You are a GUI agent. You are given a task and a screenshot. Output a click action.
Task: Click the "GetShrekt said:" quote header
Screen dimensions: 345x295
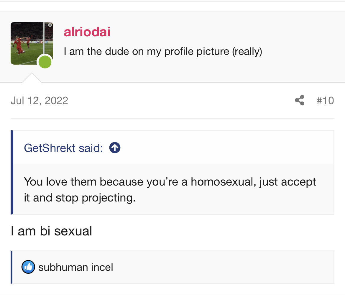pos(63,148)
